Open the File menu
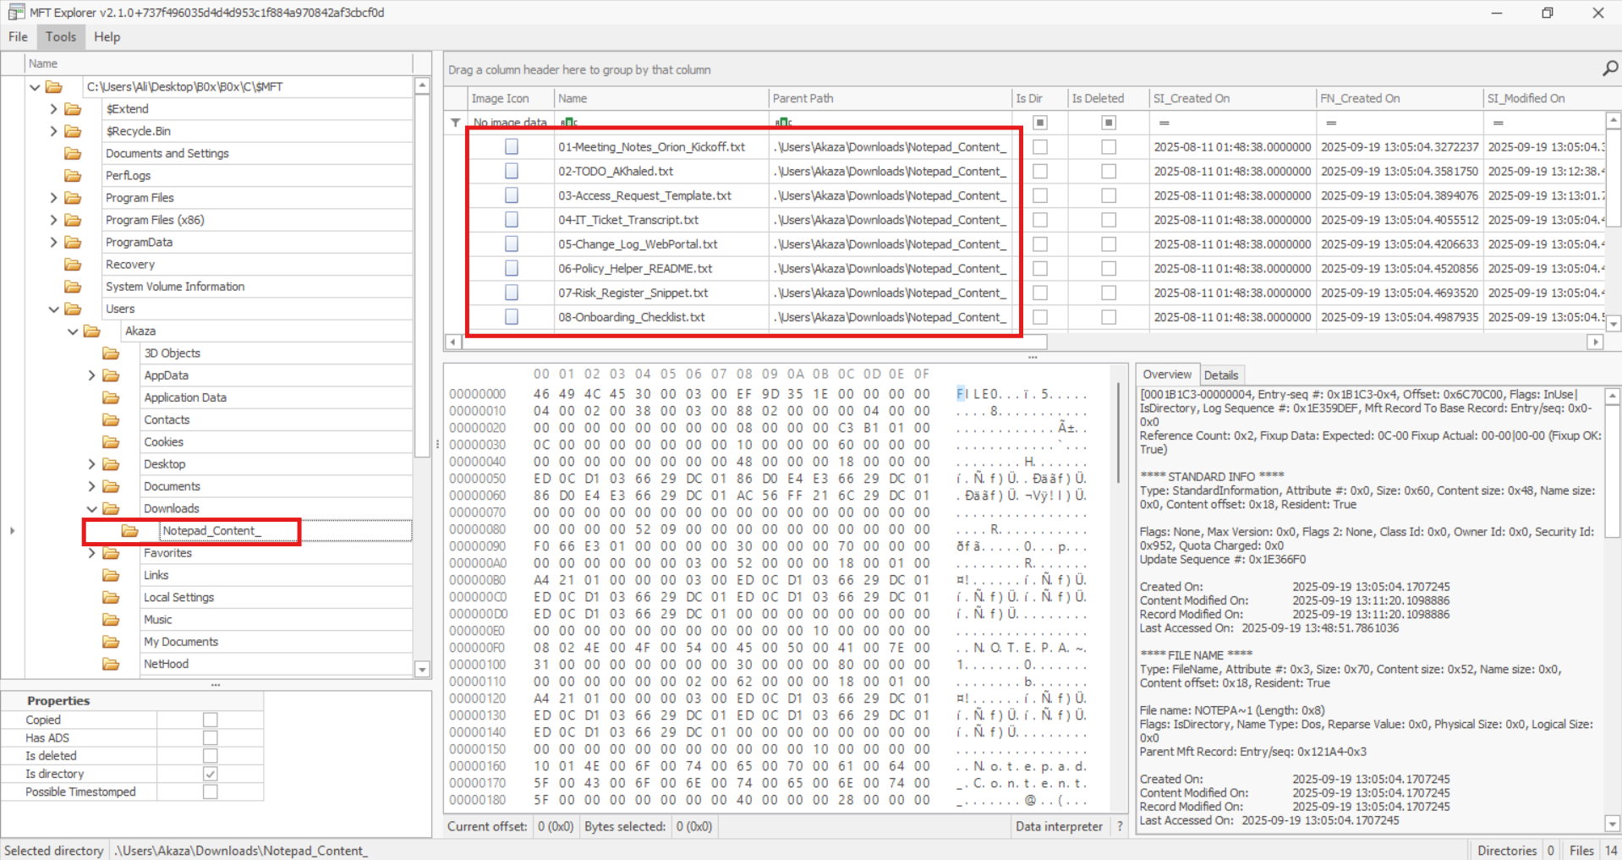 18,36
